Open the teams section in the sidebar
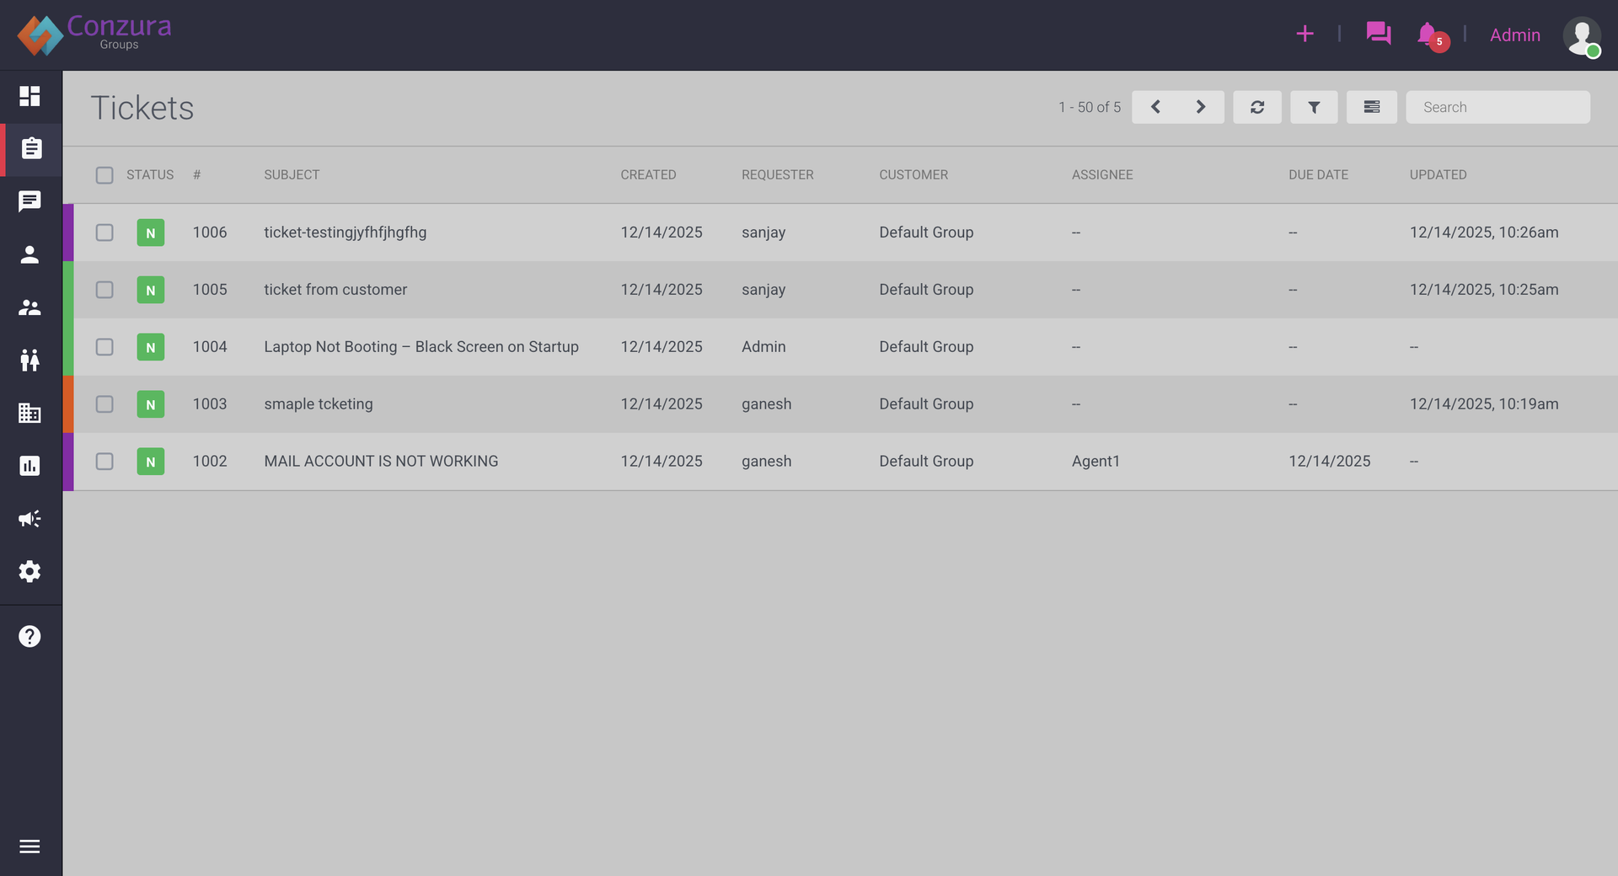 [x=30, y=307]
